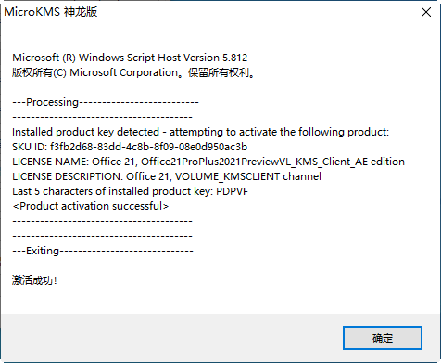
Task: Click the 确定 confirmation button
Action: (383, 338)
